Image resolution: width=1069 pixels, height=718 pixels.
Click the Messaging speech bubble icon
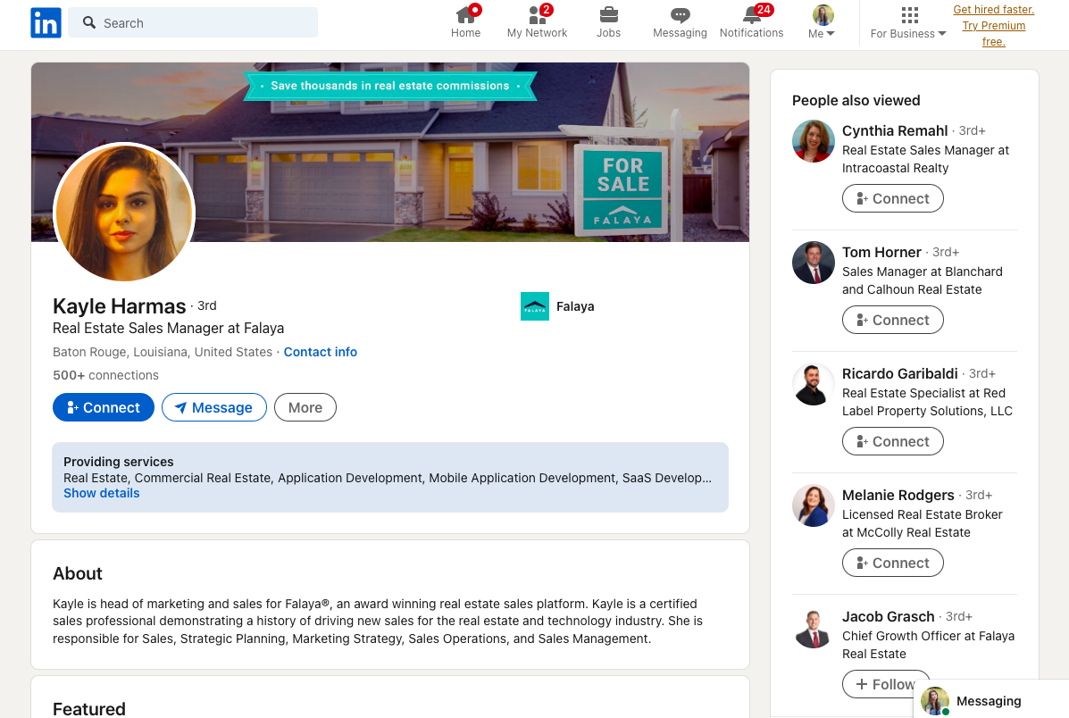click(x=680, y=15)
